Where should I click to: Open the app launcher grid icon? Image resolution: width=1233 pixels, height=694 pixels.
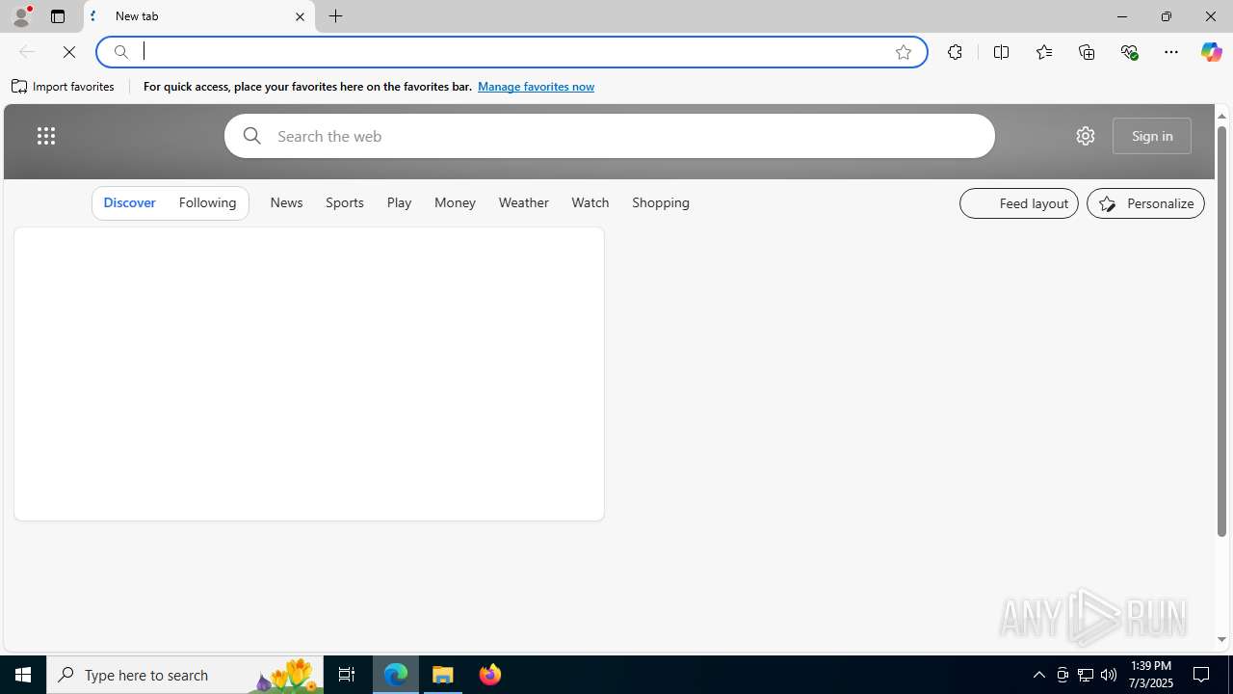pyautogui.click(x=46, y=136)
